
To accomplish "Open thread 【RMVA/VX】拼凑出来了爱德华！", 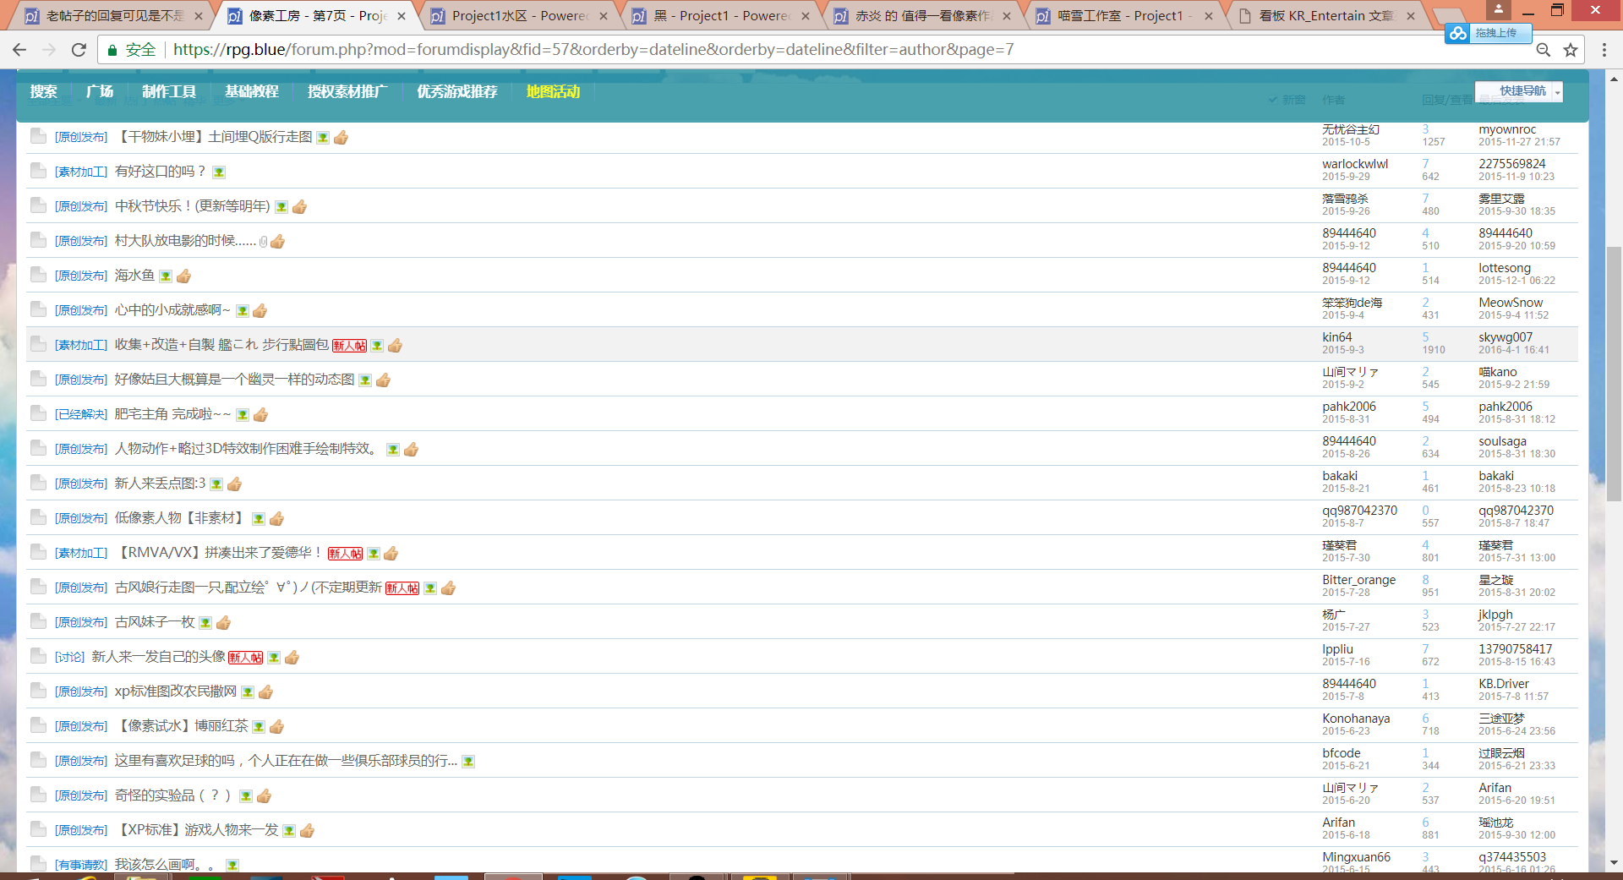I will coord(220,553).
